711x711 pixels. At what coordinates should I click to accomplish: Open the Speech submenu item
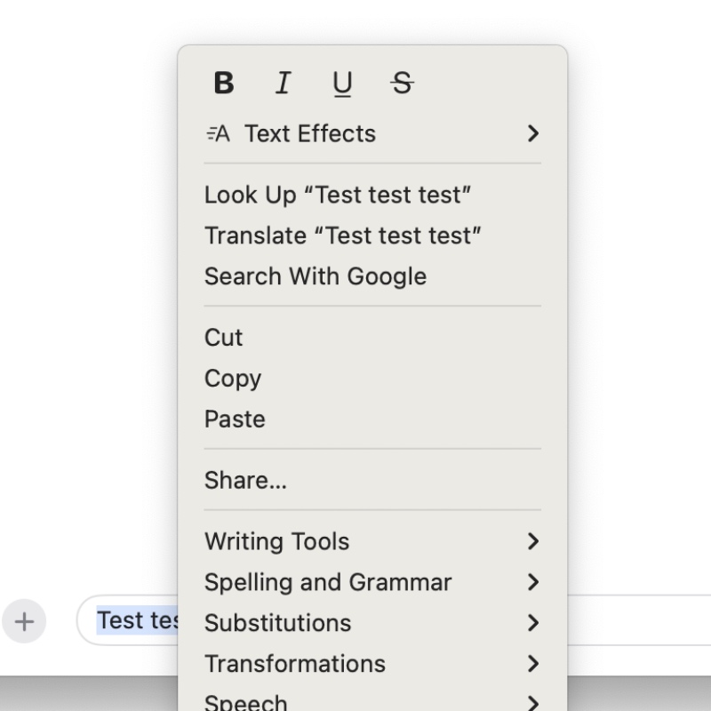(x=246, y=701)
